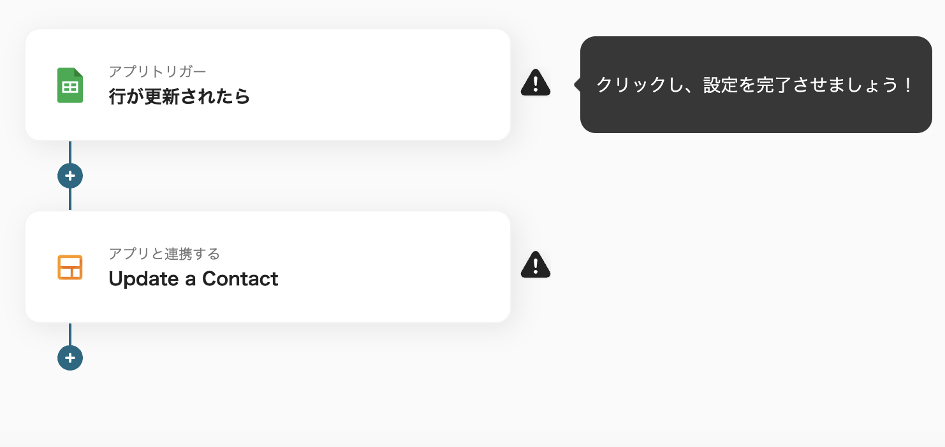Add step below Update a Contact card
945x447 pixels.
pyautogui.click(x=70, y=358)
